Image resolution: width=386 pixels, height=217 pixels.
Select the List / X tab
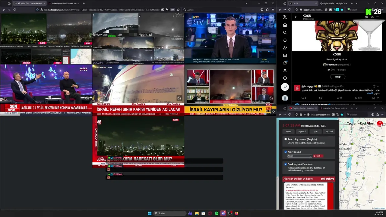coord(303,3)
